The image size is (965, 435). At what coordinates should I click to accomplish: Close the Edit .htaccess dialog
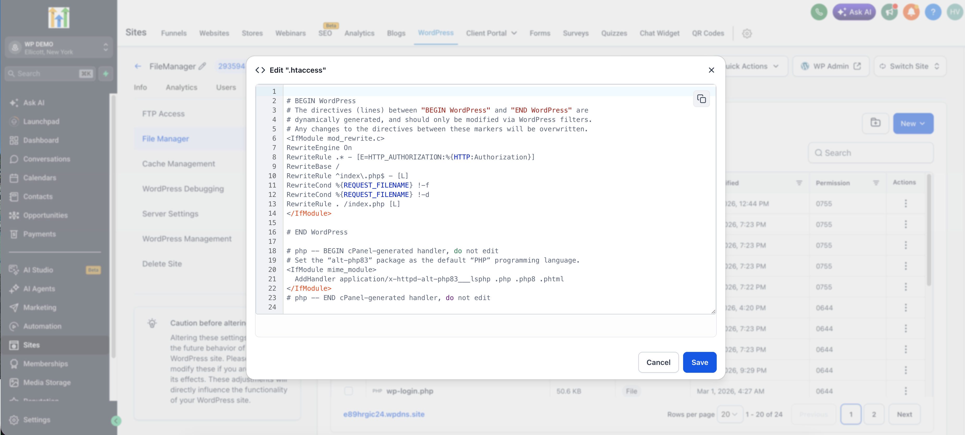point(711,70)
